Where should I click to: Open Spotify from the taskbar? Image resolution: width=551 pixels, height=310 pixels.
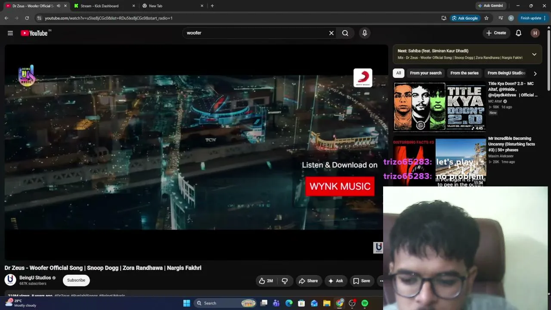(365, 303)
